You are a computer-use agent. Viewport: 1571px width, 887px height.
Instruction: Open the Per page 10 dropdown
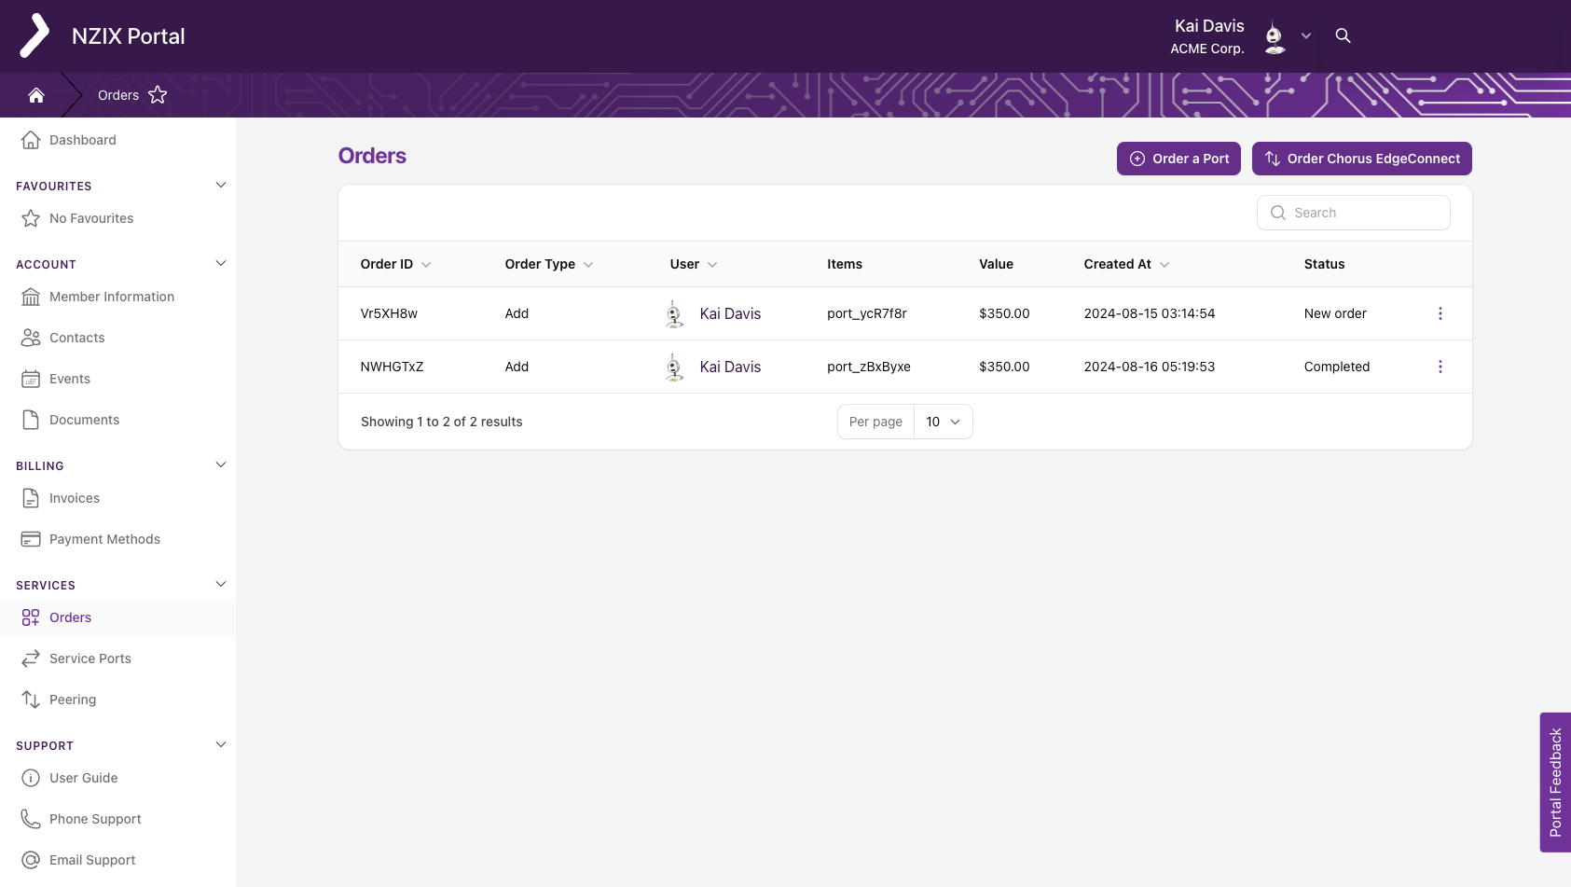point(943,422)
